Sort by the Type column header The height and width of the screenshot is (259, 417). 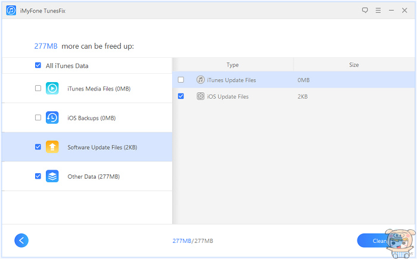(x=232, y=64)
